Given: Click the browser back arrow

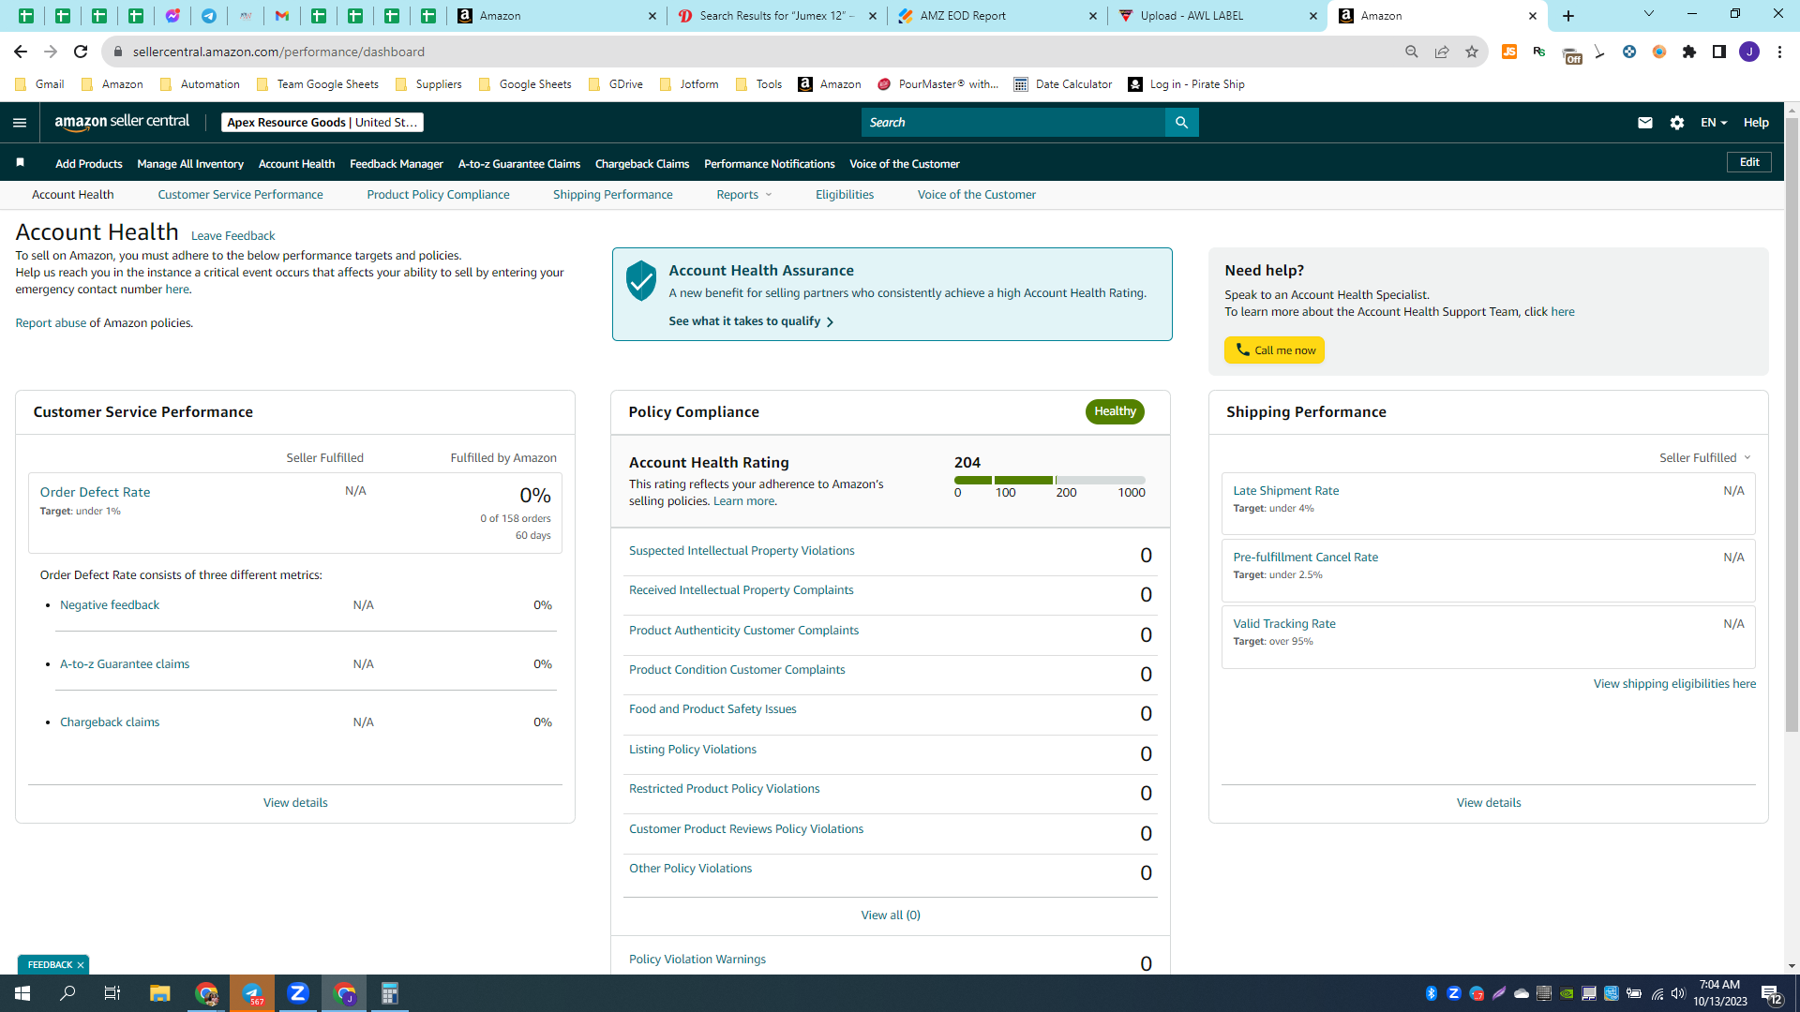Looking at the screenshot, I should 21,52.
